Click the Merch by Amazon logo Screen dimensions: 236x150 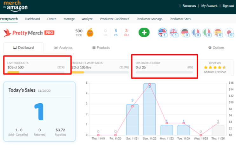[16, 6]
